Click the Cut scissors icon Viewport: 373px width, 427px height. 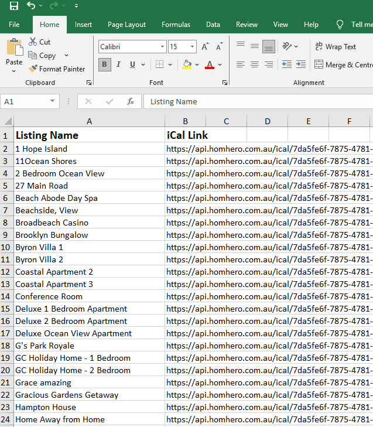coord(33,42)
